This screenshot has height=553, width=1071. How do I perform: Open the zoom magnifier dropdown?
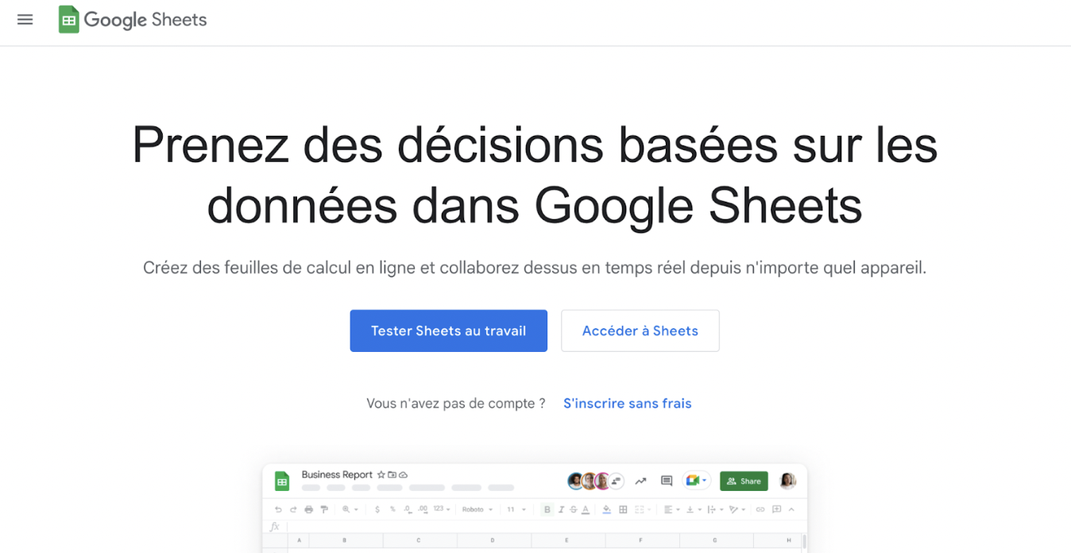[350, 509]
